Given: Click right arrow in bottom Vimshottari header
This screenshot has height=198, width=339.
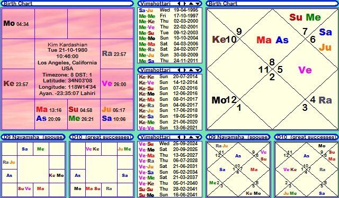Looking at the screenshot, I should [x=185, y=137].
